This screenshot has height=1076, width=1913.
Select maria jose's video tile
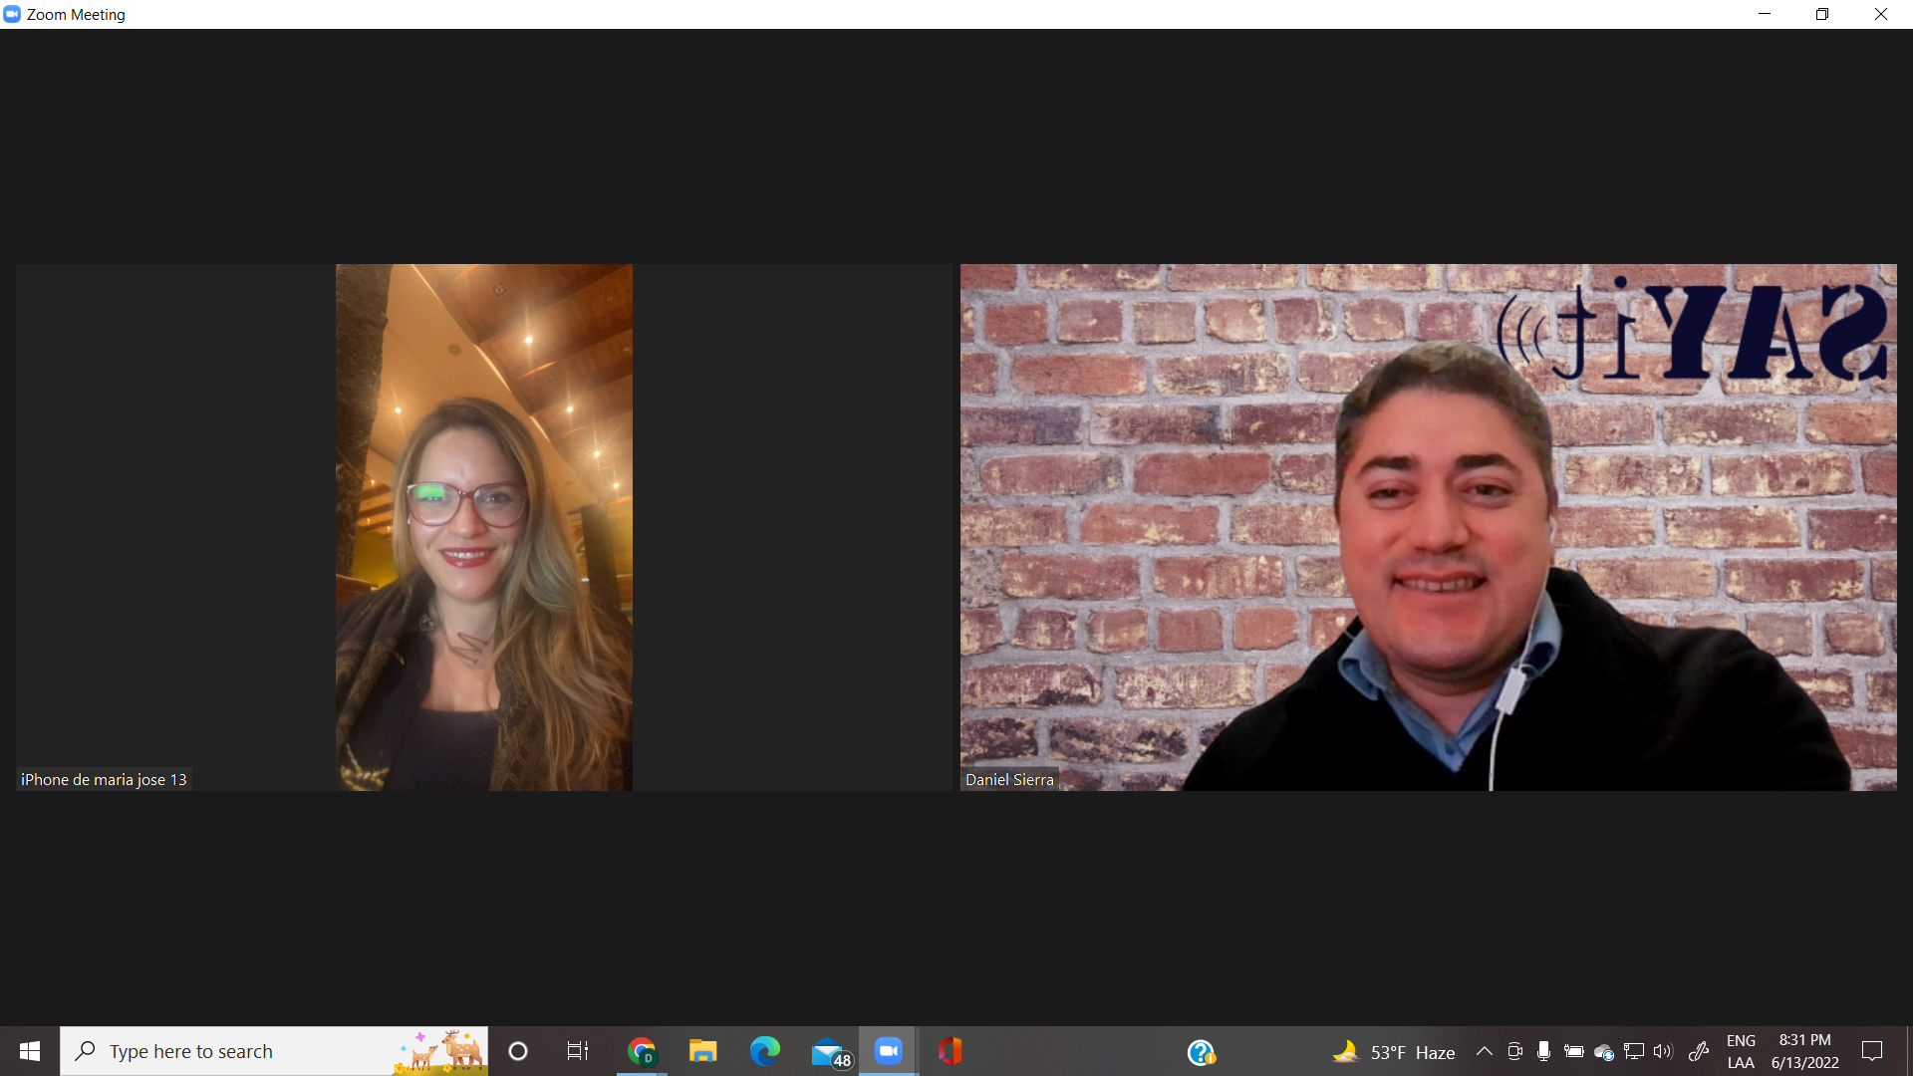pos(484,527)
